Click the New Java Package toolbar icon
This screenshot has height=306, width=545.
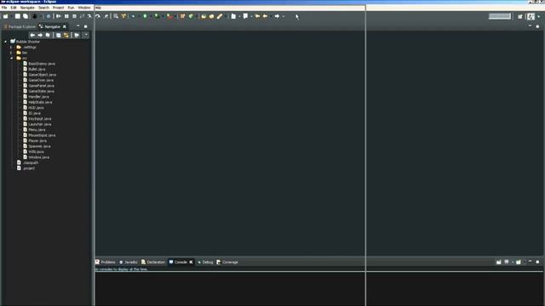click(182, 16)
